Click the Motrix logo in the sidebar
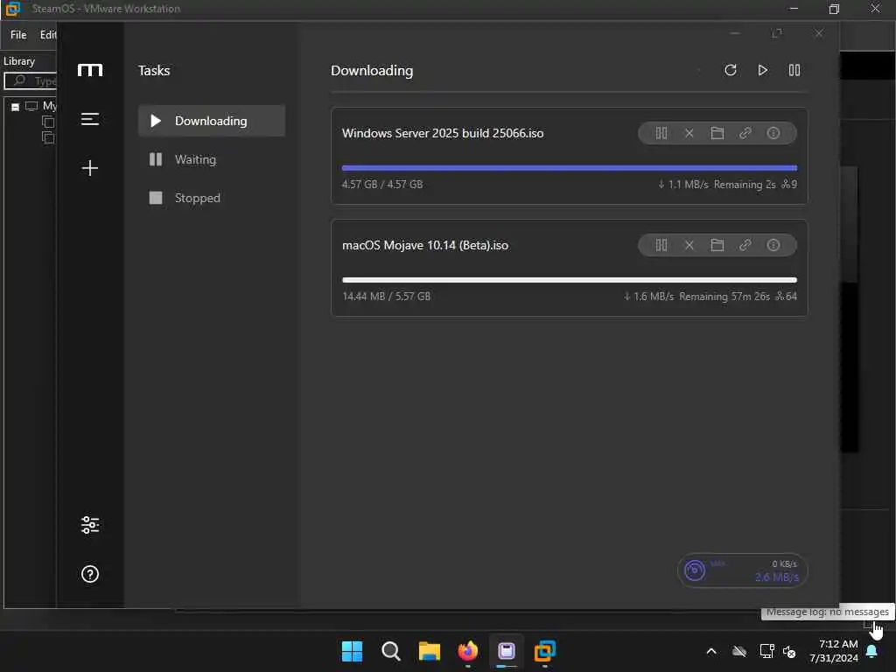Image resolution: width=896 pixels, height=672 pixels. coord(90,70)
